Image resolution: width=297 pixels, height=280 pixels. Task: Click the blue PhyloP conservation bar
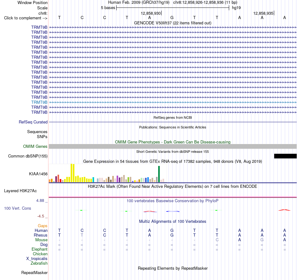click(173, 211)
